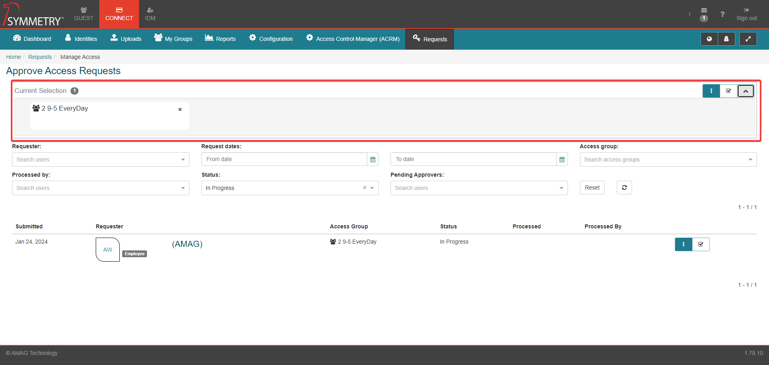Screen dimensions: 769x365
Task: Click the AW requester avatar
Action: tap(108, 250)
